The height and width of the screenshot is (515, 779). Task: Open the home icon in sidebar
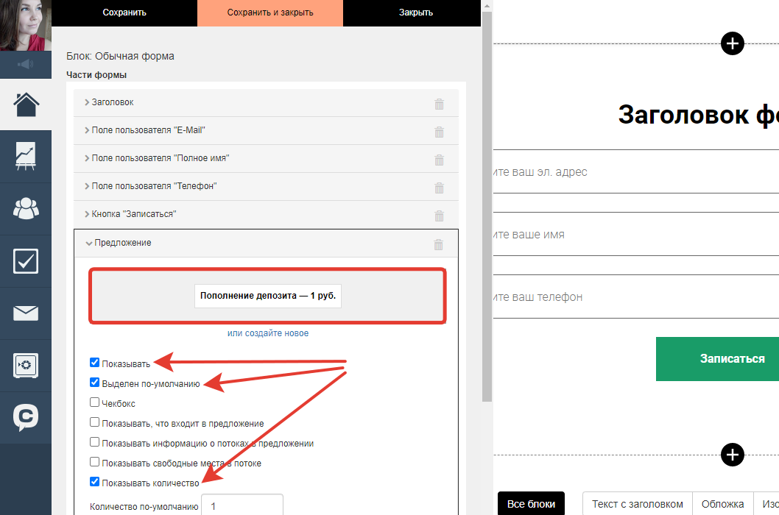point(26,104)
